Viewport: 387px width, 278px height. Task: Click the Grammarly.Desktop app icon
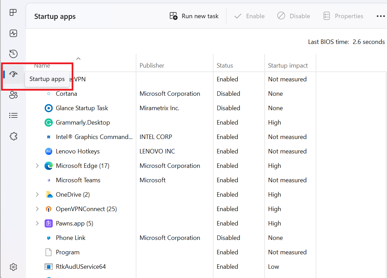click(49, 122)
